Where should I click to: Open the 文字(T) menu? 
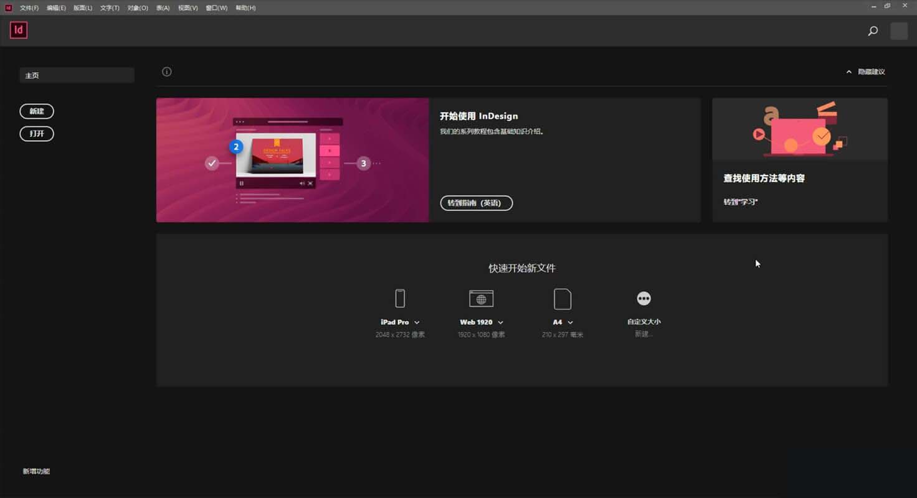pyautogui.click(x=110, y=8)
